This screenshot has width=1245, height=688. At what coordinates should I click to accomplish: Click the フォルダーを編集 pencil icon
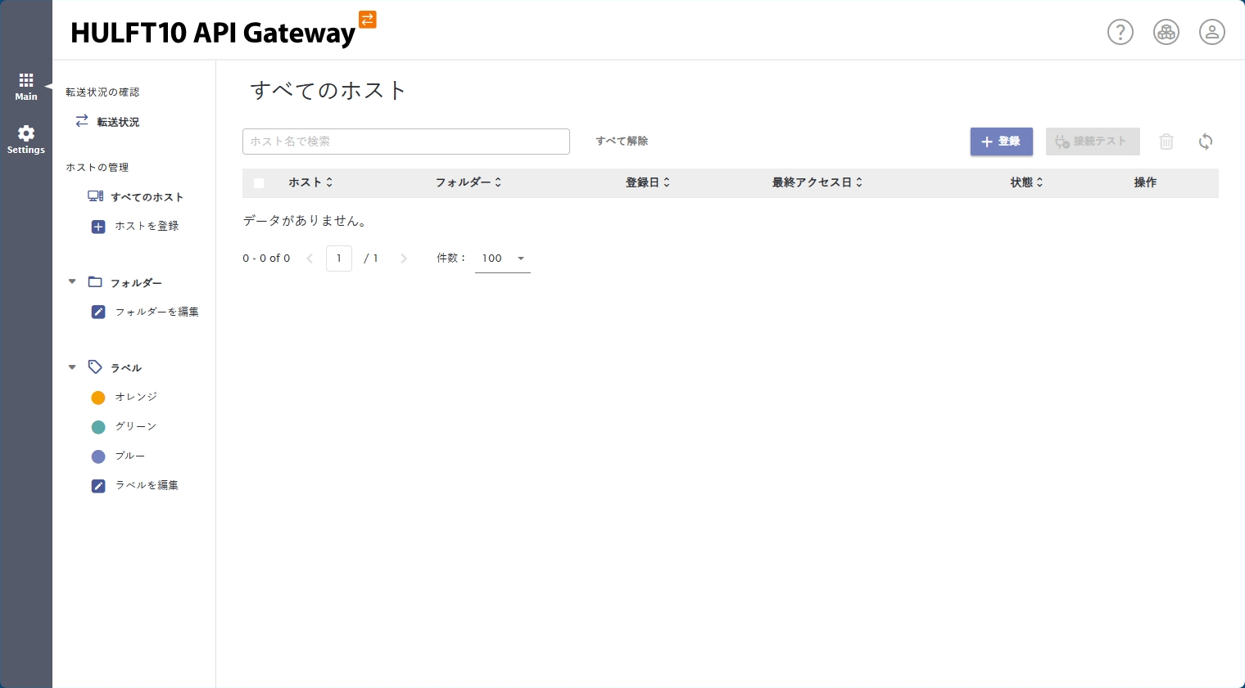pyautogui.click(x=98, y=312)
